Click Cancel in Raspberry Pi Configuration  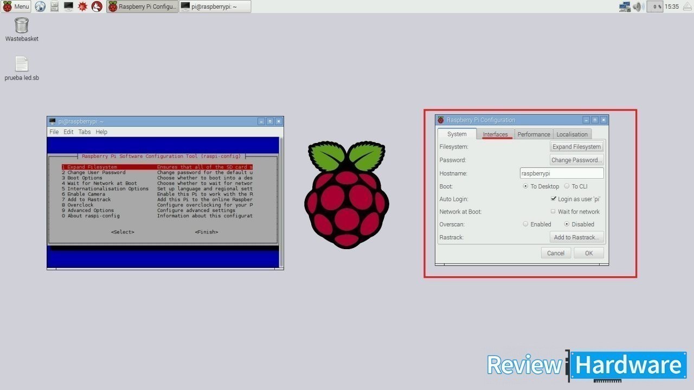[x=556, y=253]
